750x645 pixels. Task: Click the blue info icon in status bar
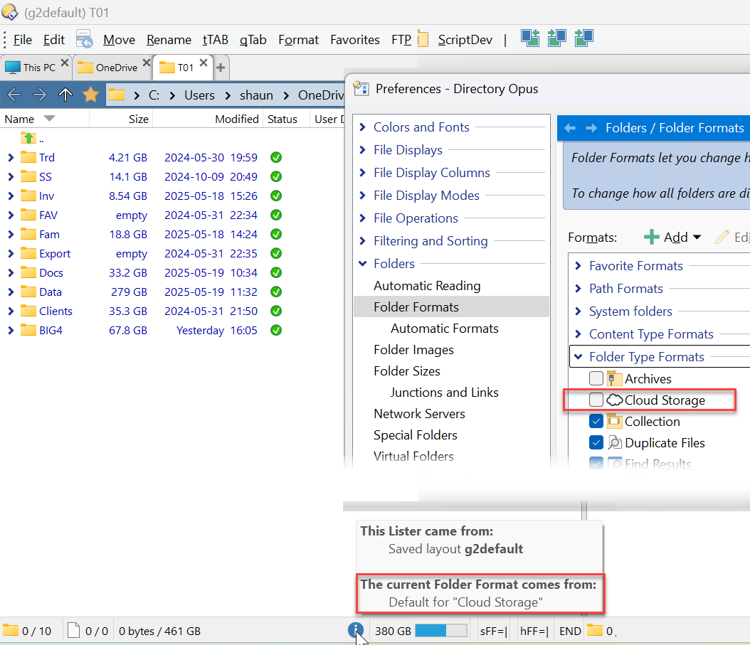(356, 630)
